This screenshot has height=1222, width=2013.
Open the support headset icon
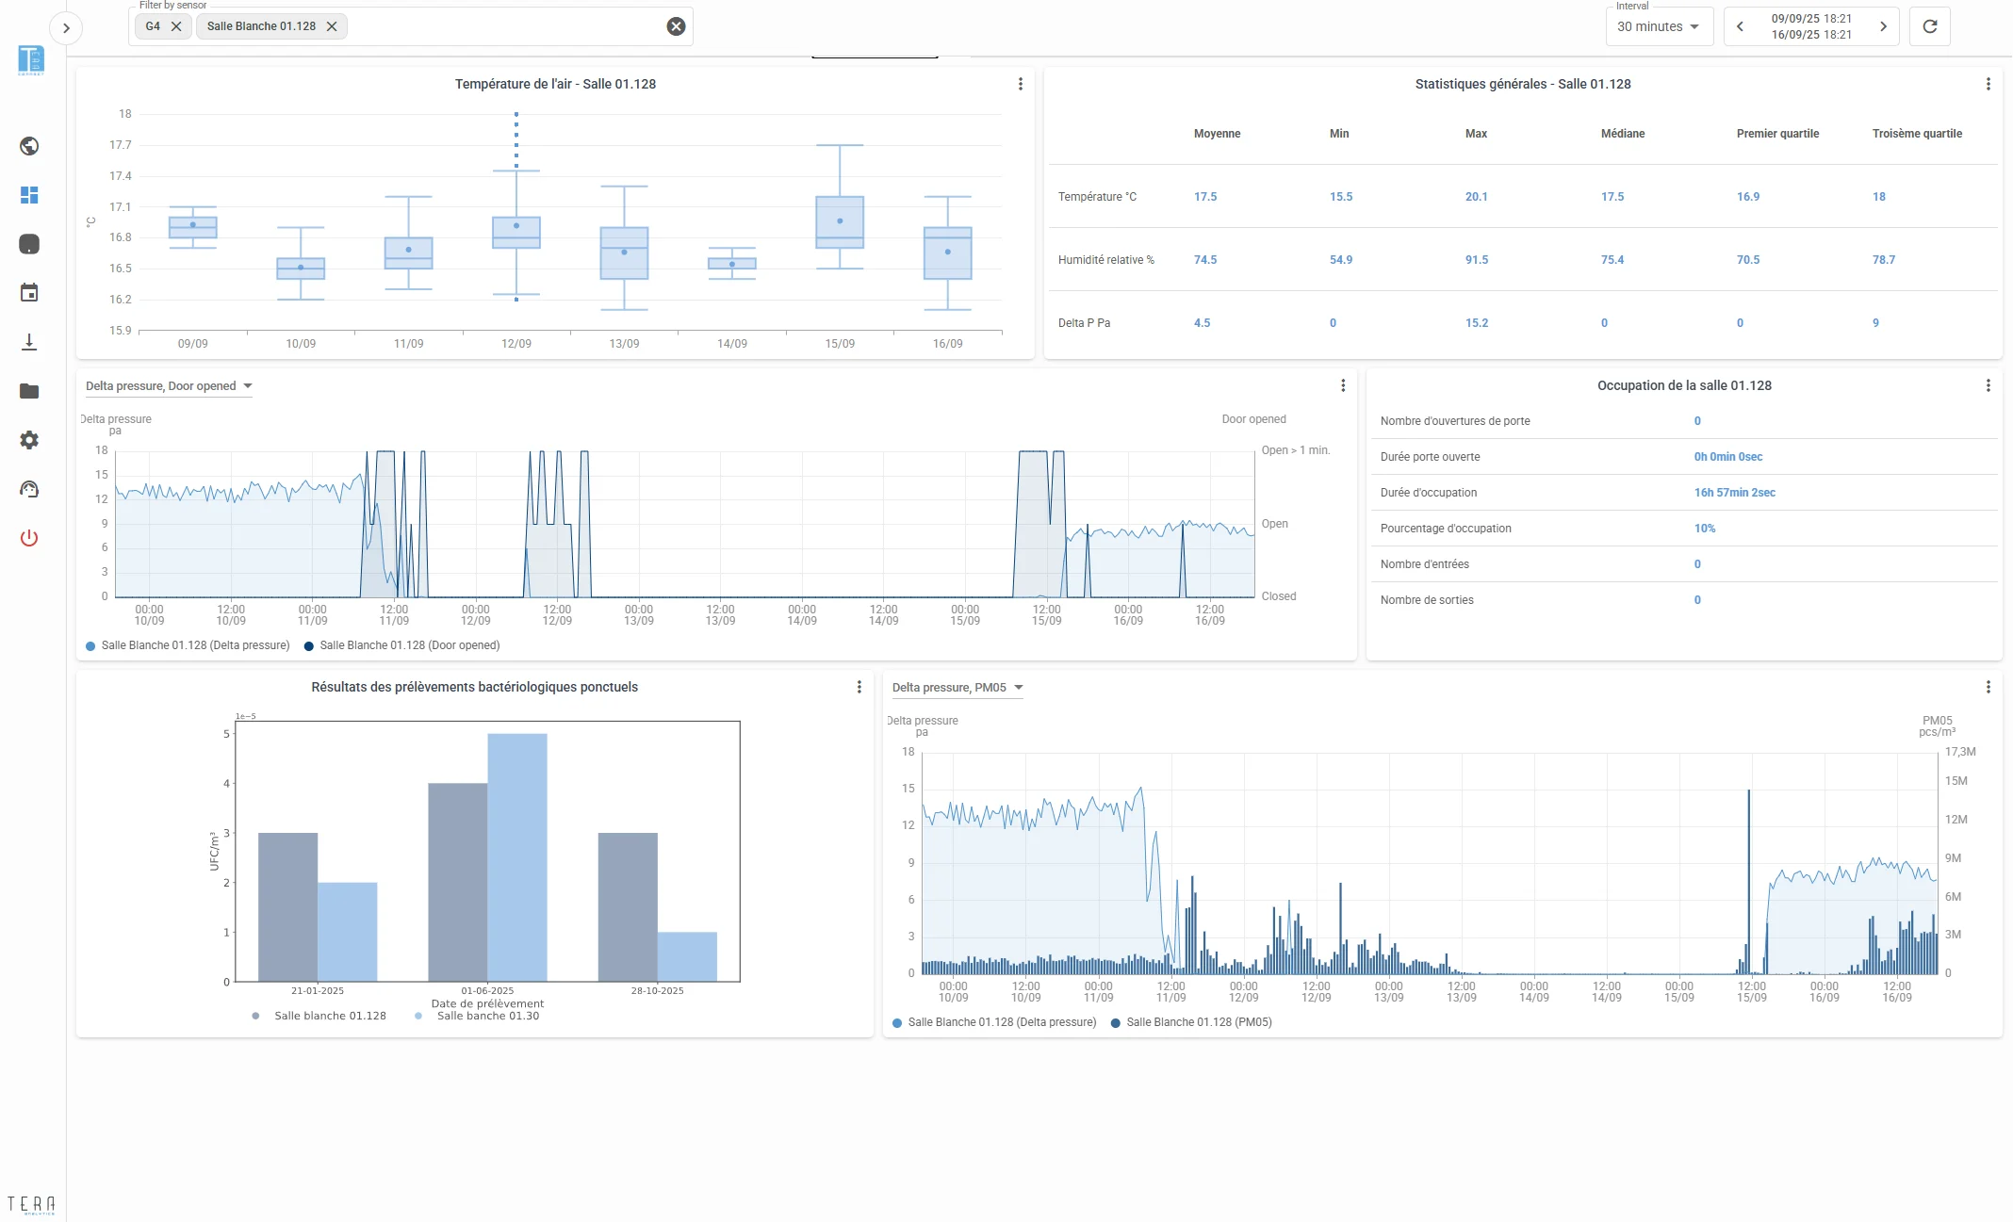pyautogui.click(x=29, y=489)
